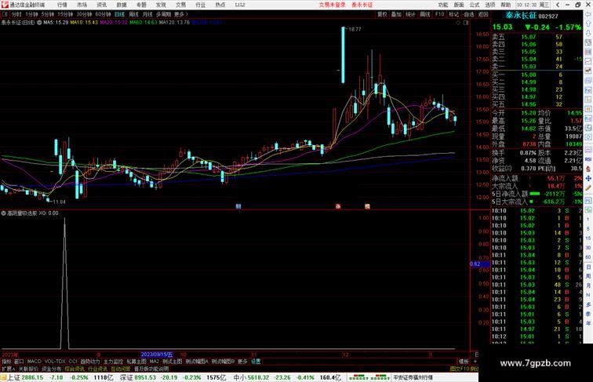Click the 通达信 app logo icon
This screenshot has height=382, width=593.
click(5, 5)
